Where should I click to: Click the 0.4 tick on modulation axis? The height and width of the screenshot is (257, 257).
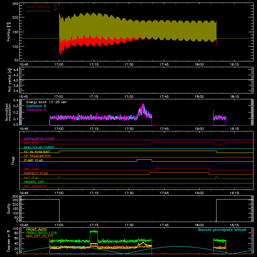click(x=16, y=100)
